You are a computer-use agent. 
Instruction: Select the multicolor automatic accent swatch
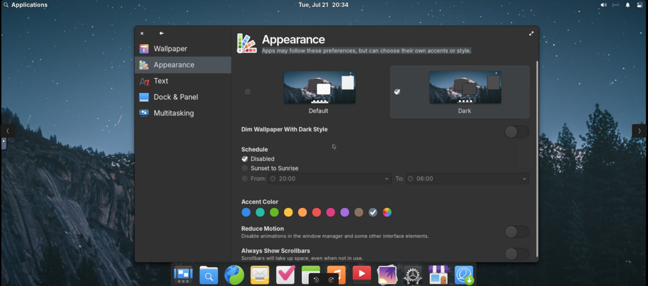click(387, 213)
